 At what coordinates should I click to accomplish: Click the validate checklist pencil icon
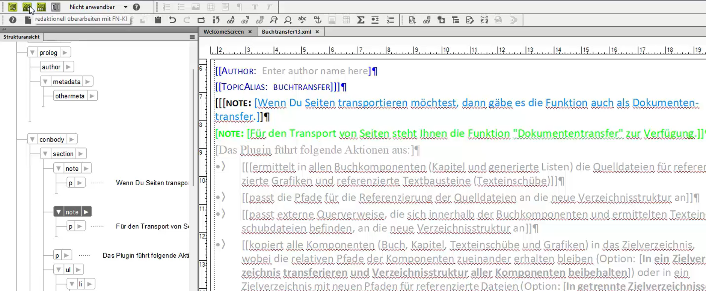click(x=470, y=20)
